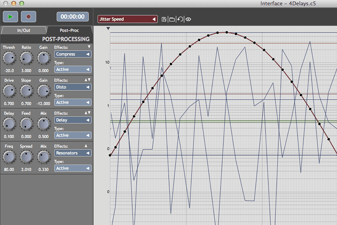Click the Delay time knob
This screenshot has width=337, height=225.
9,124
